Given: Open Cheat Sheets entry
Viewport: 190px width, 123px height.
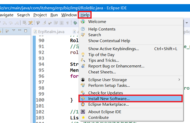Looking at the screenshot, I should [x=131, y=72].
